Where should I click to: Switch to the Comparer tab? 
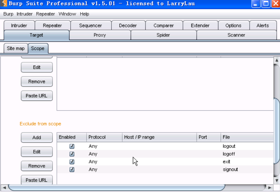click(163, 26)
